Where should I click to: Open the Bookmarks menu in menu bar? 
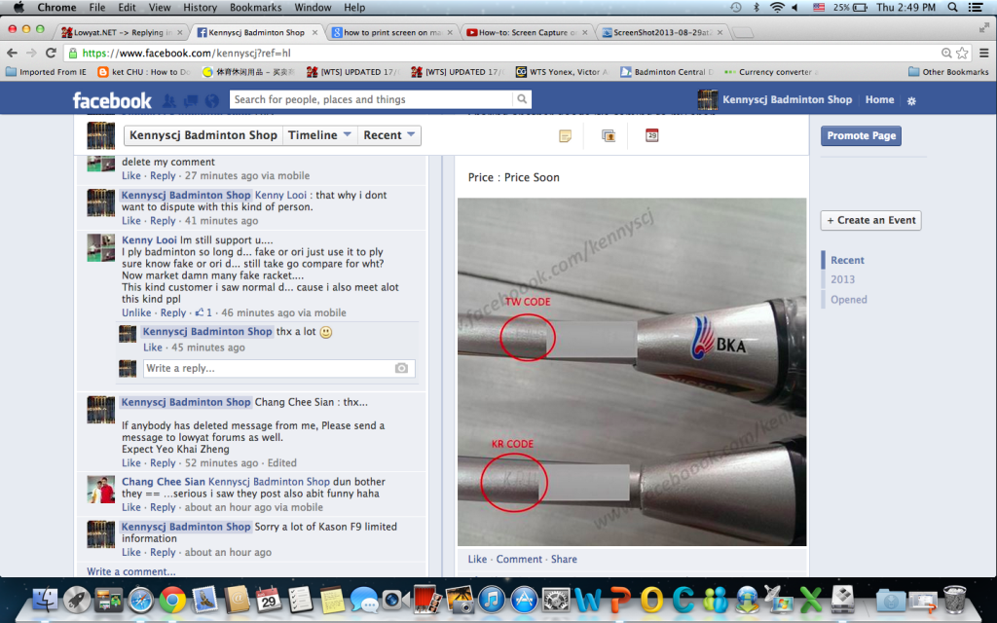pos(255,8)
